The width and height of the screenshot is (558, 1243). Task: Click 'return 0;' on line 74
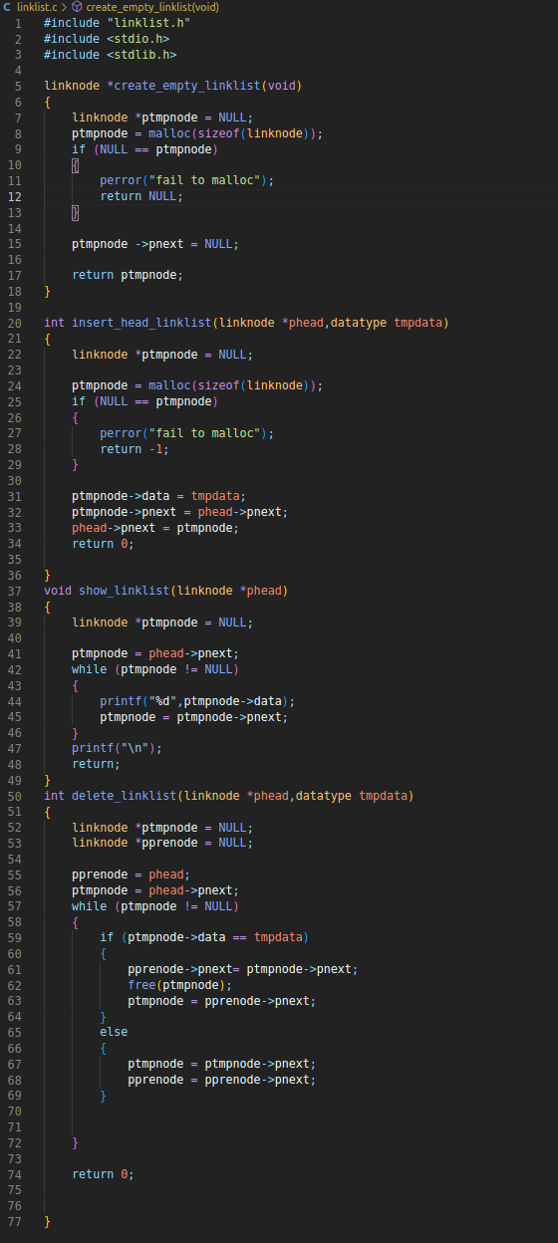(103, 1176)
